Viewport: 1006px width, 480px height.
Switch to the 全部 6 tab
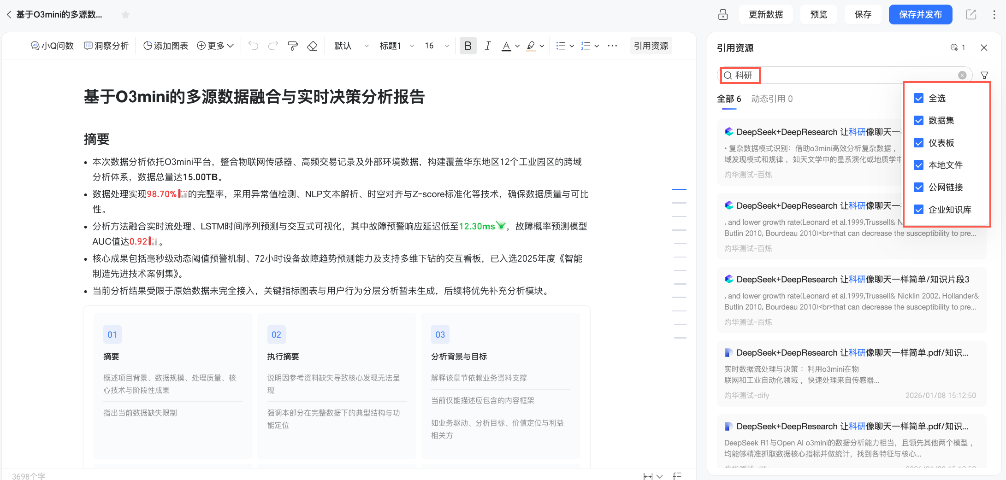click(x=729, y=99)
